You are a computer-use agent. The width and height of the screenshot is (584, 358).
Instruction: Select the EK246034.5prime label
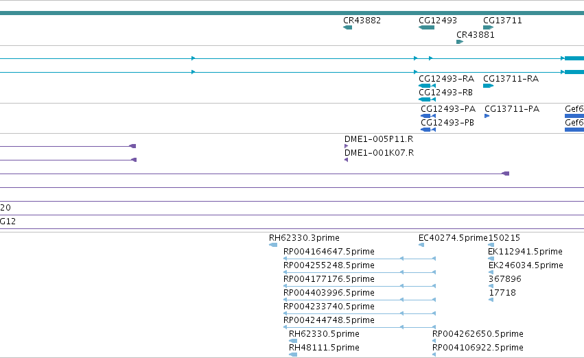point(526,265)
